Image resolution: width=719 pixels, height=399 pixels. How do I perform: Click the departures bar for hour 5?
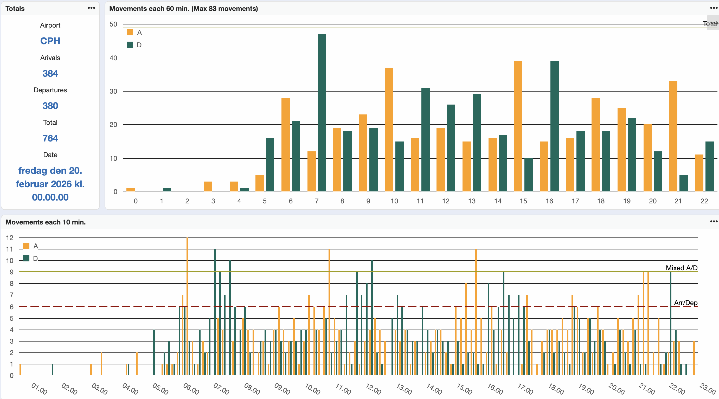pyautogui.click(x=270, y=165)
